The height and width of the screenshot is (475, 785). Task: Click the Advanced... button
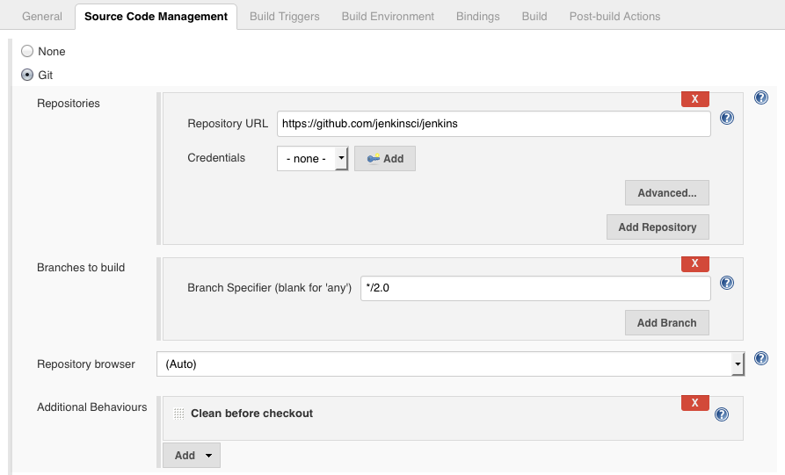(x=666, y=193)
